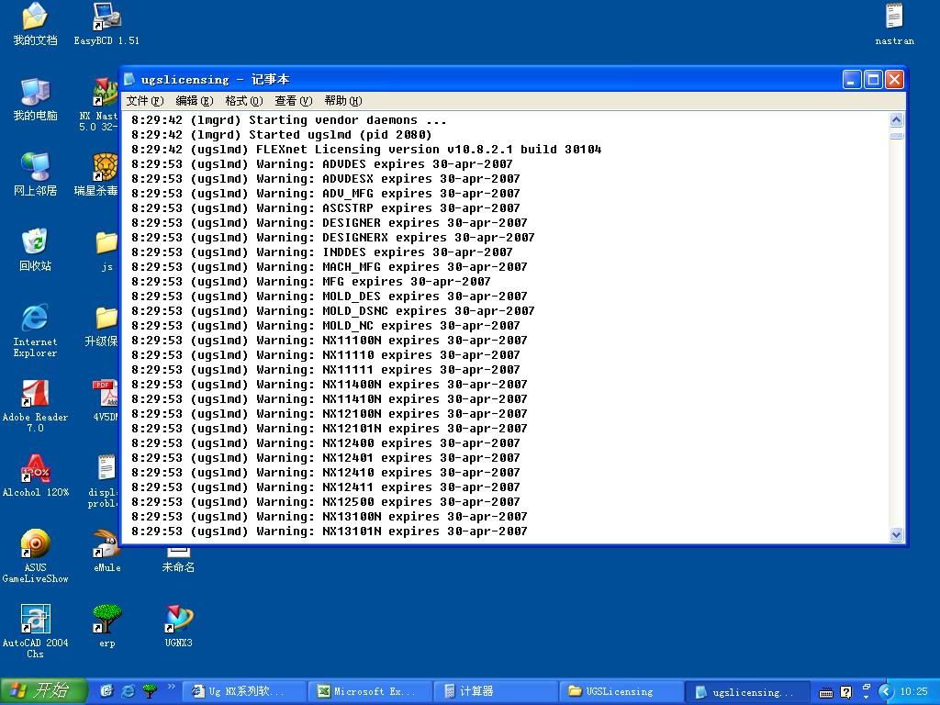Click the 'NX12400 expires' warning line

pyautogui.click(x=326, y=443)
